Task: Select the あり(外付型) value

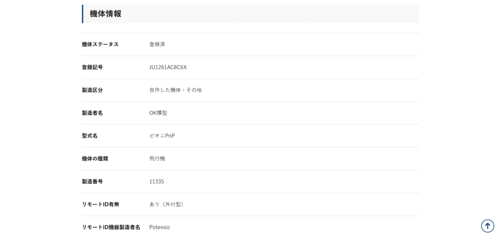Action: (166, 204)
